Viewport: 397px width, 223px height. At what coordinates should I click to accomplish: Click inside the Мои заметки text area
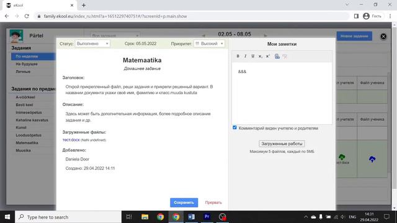[x=282, y=94]
